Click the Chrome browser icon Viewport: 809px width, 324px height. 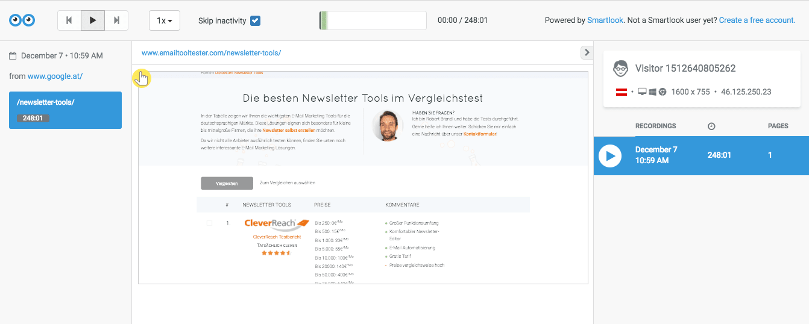663,92
